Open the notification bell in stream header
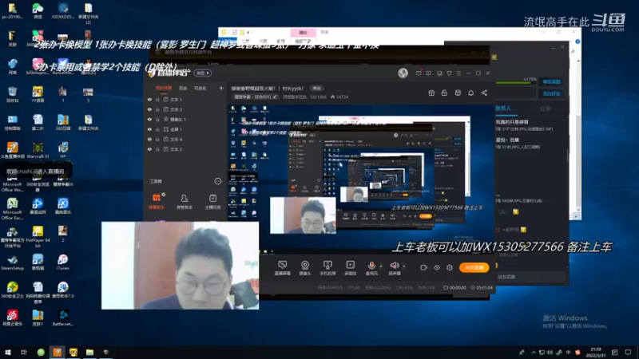This screenshot has height=359, width=639. point(470,93)
